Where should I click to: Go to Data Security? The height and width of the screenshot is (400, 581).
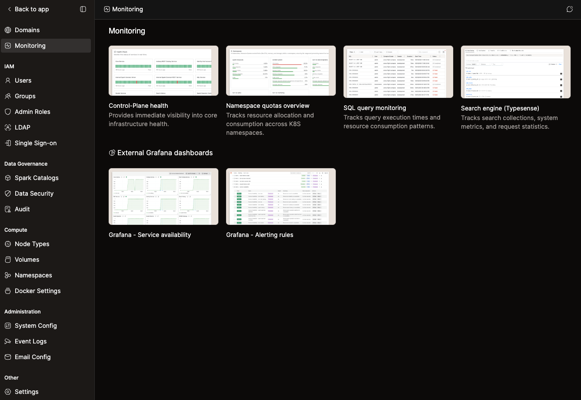pos(46,193)
